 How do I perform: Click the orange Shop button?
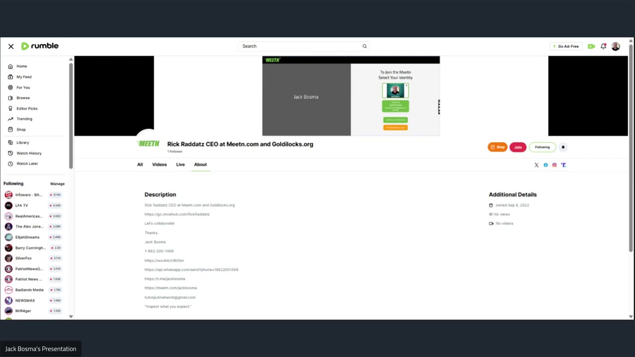(498, 147)
